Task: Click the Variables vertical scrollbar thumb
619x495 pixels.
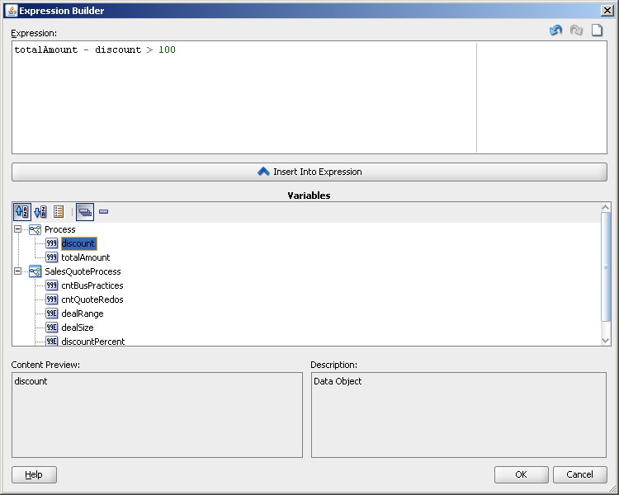Action: click(606, 266)
